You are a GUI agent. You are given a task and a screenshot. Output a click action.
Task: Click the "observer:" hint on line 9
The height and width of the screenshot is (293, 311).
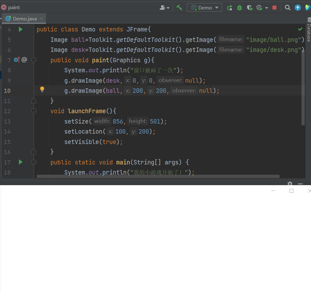pyautogui.click(x=171, y=80)
